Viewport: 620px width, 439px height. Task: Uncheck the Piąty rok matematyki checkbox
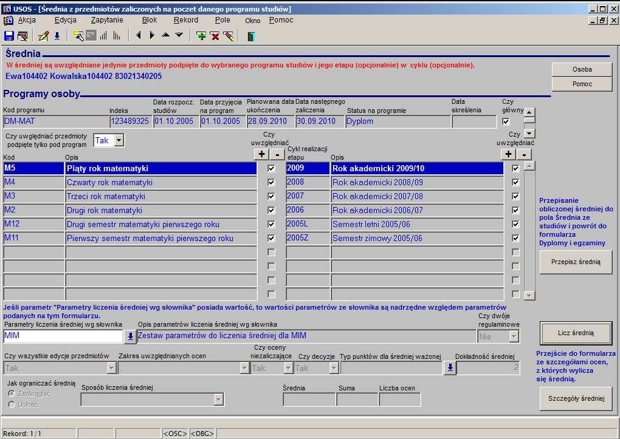click(271, 168)
